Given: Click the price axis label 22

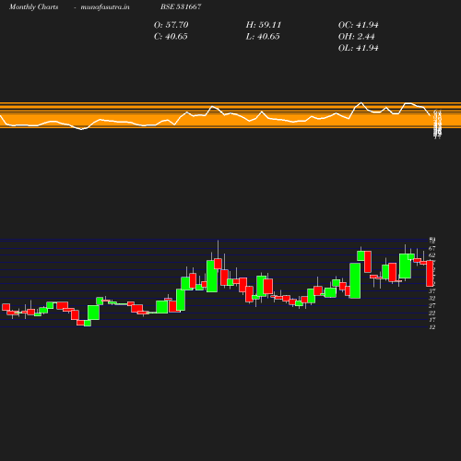Looking at the screenshot, I should pos(432,313).
